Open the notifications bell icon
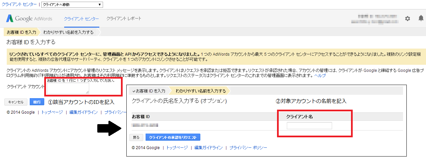 [x=421, y=18]
